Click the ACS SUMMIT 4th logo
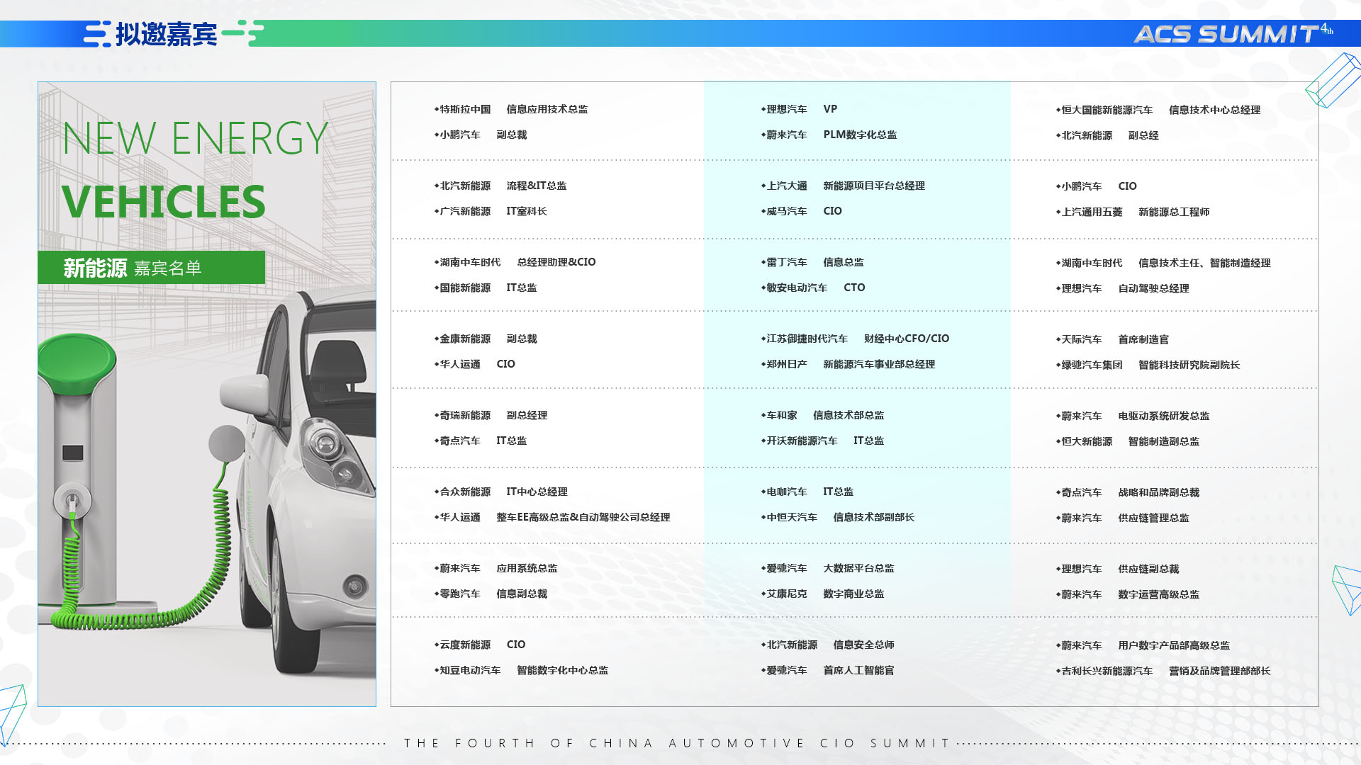The image size is (1361, 765). (x=1233, y=33)
